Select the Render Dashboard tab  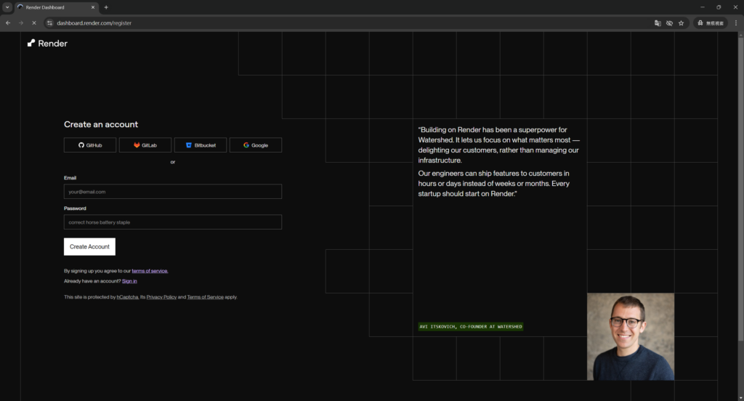55,7
